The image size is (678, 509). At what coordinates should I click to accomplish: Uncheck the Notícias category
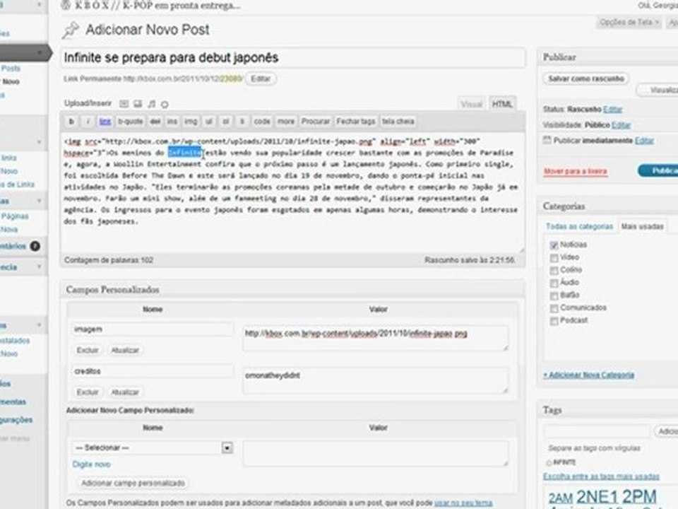point(554,245)
